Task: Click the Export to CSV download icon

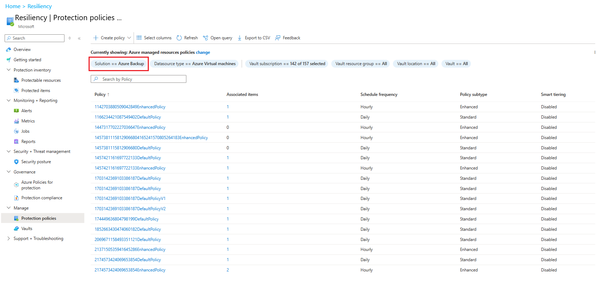Action: coord(240,38)
